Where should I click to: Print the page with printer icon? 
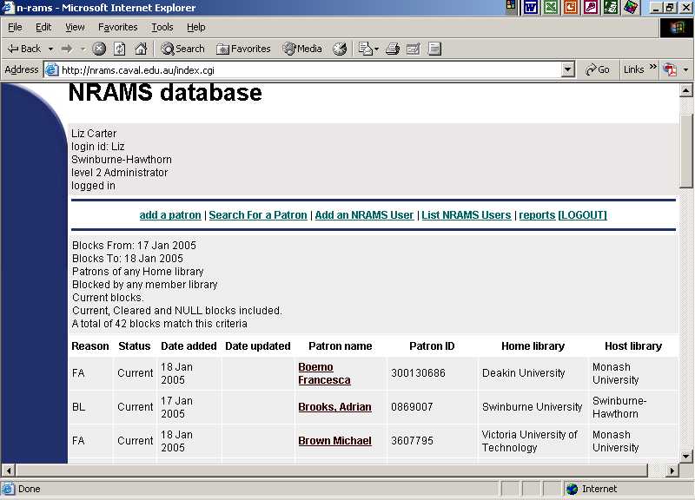click(x=393, y=49)
